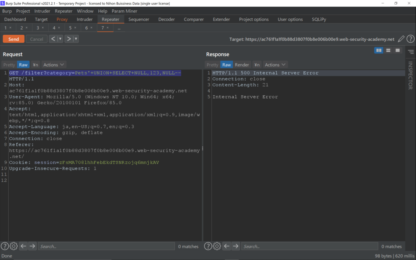This screenshot has width=416, height=260.
Task: Open Repeater help question mark icon
Action: (410, 39)
